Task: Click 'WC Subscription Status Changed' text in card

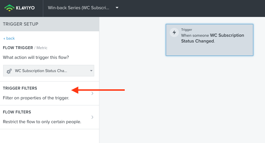Action: 213,38
